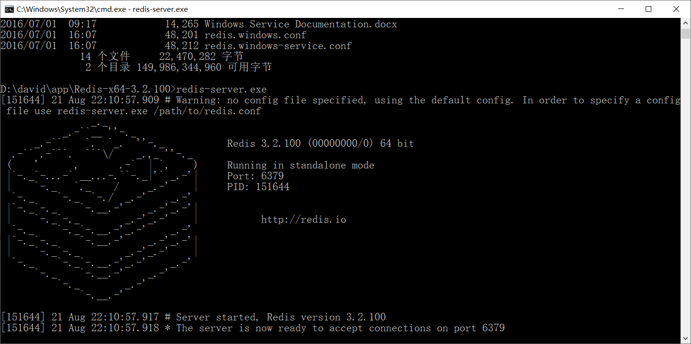Click the redis.windows.conf file name
691x344 pixels.
[x=255, y=35]
